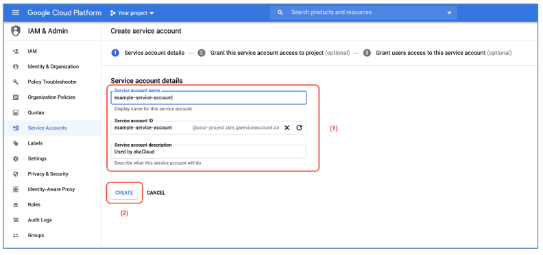The height and width of the screenshot is (255, 543).
Task: Click the Audit Logs list icon
Action: 16,220
